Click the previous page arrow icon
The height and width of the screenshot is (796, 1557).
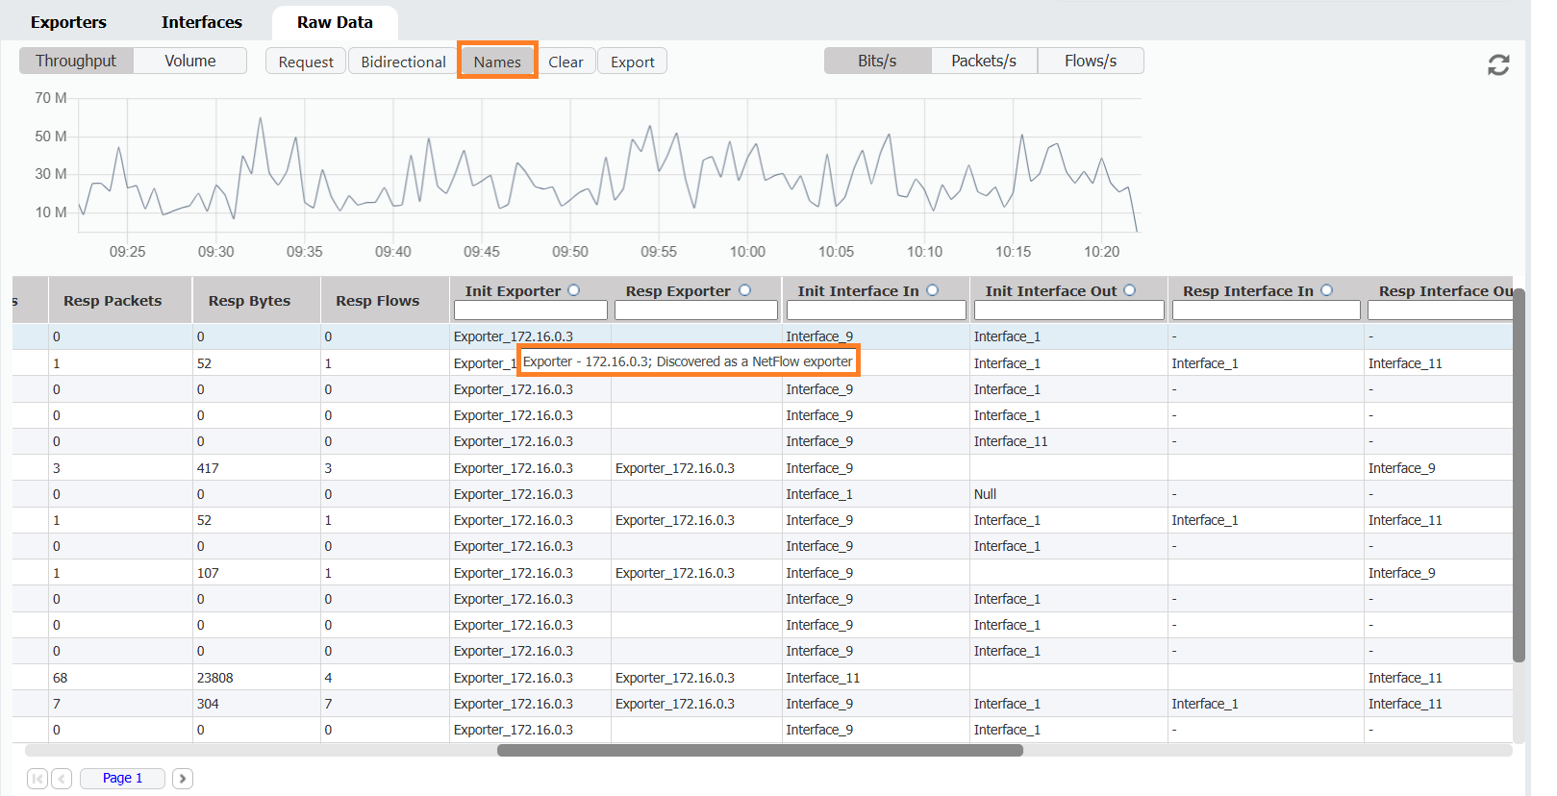coord(62,778)
